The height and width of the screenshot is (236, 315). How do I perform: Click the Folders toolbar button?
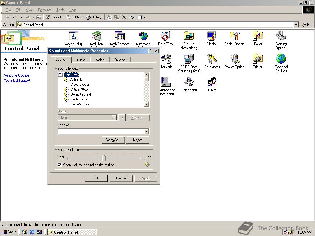point(74,17)
